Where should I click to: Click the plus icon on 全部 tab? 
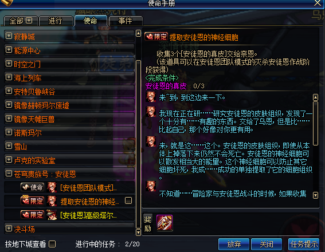(29, 20)
